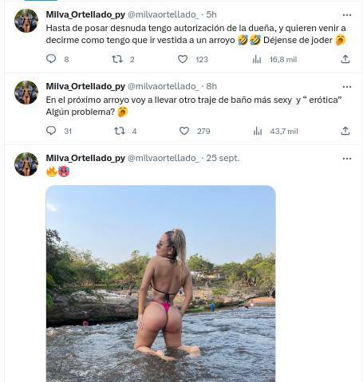Click the profile avatar of the 25 sept. tweet
Screen dimensions: 363x382
tap(26, 164)
